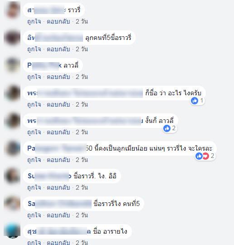This screenshot has width=234, height=245.
Task: Click the thumbs-up reaction on 'ก็ชื่อ ว่า อะไร ไงครับ' comment
Action: (x=195, y=101)
